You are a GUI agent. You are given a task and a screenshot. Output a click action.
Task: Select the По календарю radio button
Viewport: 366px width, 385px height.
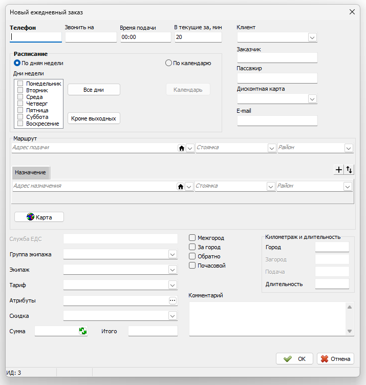[x=168, y=64]
